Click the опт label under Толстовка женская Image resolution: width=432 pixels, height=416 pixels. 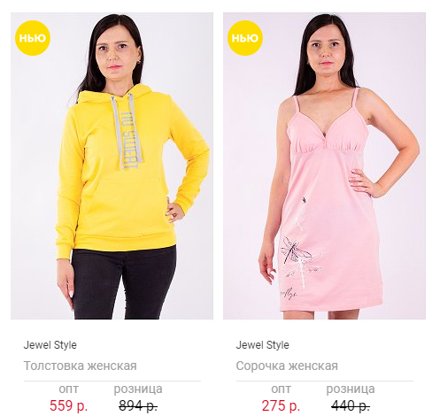(x=68, y=389)
